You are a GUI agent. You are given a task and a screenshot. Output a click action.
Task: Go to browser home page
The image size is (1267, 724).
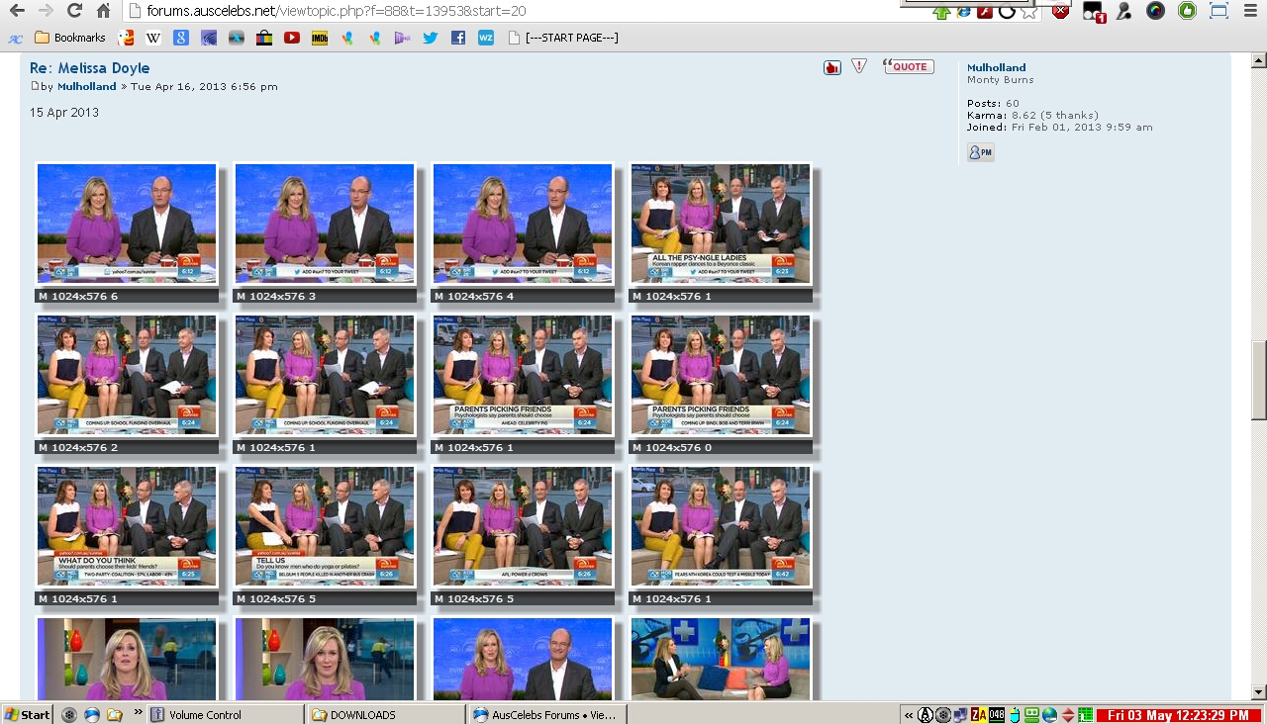pos(103,11)
